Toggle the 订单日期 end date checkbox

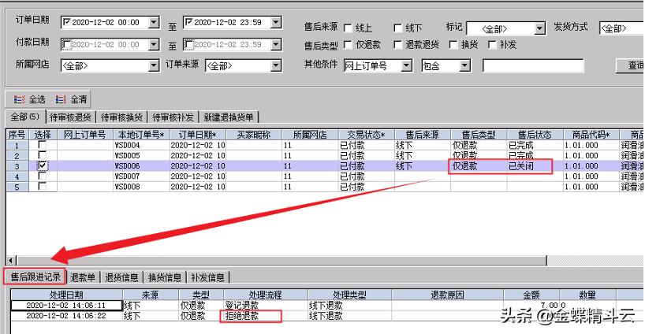[x=189, y=22]
